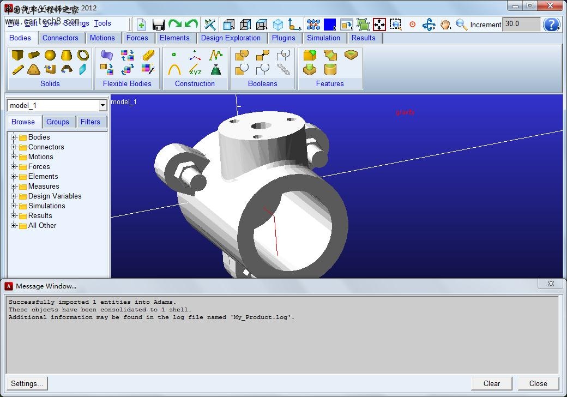
Task: Select the Box solid tool
Action: tap(17, 56)
